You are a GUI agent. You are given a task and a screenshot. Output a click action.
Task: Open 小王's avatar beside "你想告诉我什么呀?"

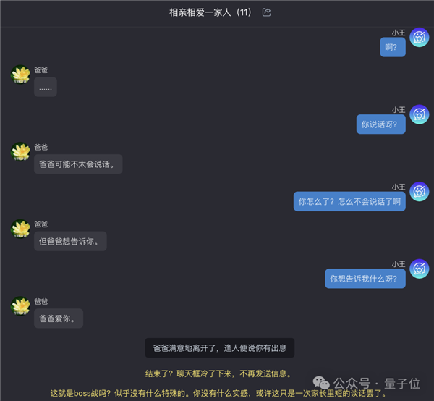tap(420, 269)
